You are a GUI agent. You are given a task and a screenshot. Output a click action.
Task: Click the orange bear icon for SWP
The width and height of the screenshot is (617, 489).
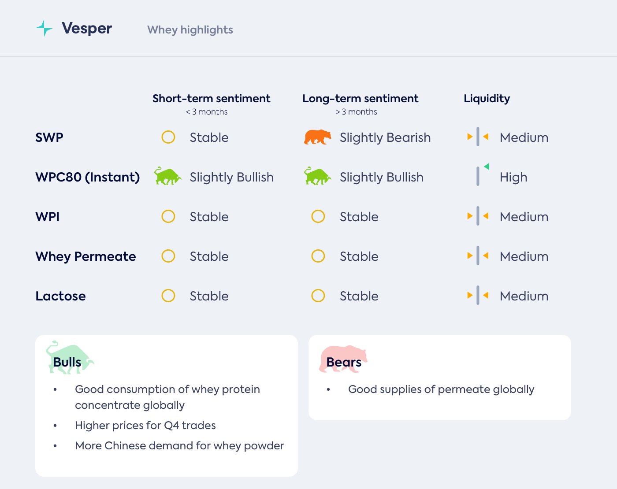pos(317,137)
